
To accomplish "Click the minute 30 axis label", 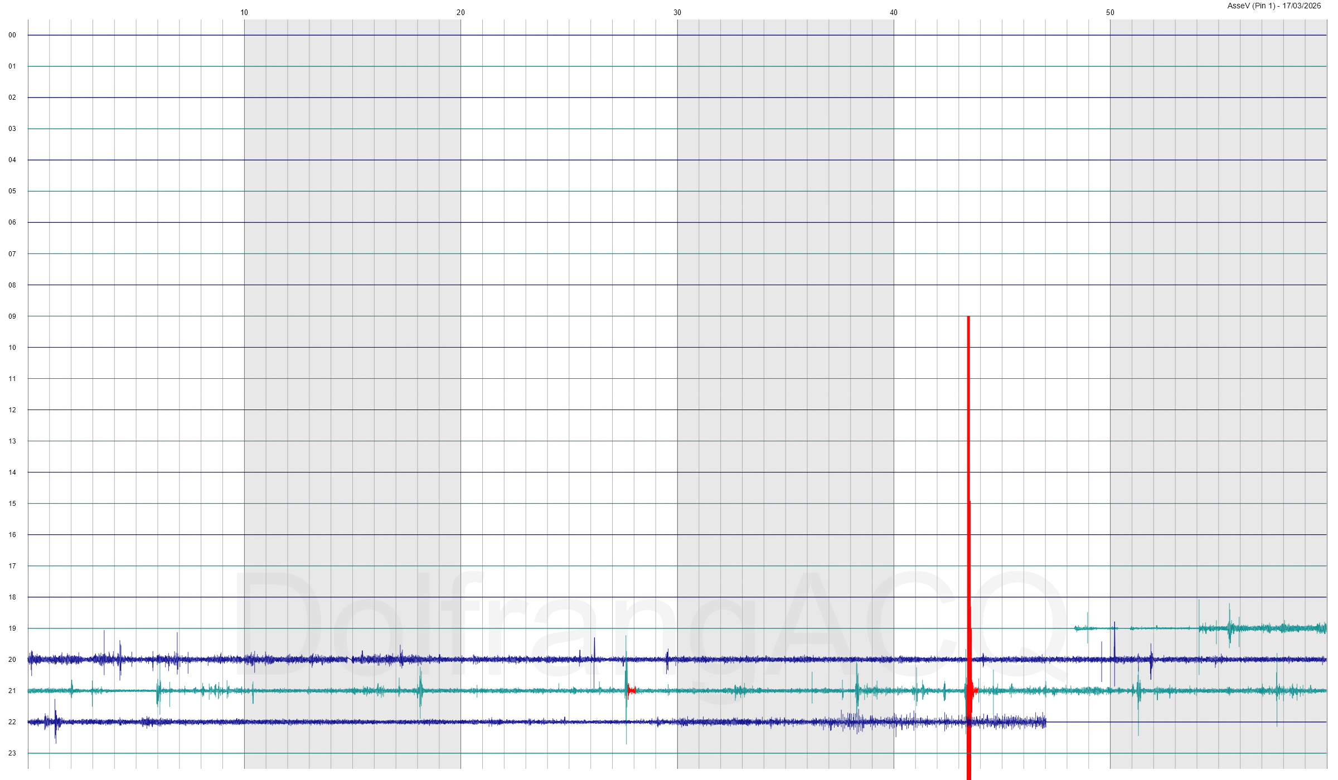I will coord(677,12).
